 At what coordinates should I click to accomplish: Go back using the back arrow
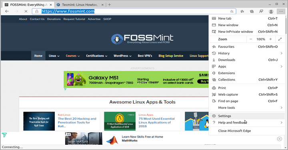tap(7, 11)
